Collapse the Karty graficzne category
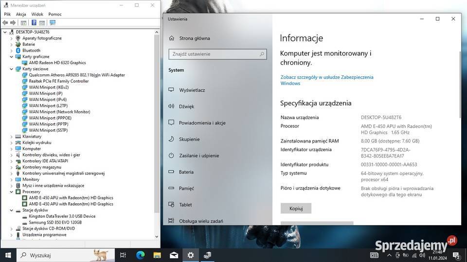The image size is (467, 262). click(11, 56)
